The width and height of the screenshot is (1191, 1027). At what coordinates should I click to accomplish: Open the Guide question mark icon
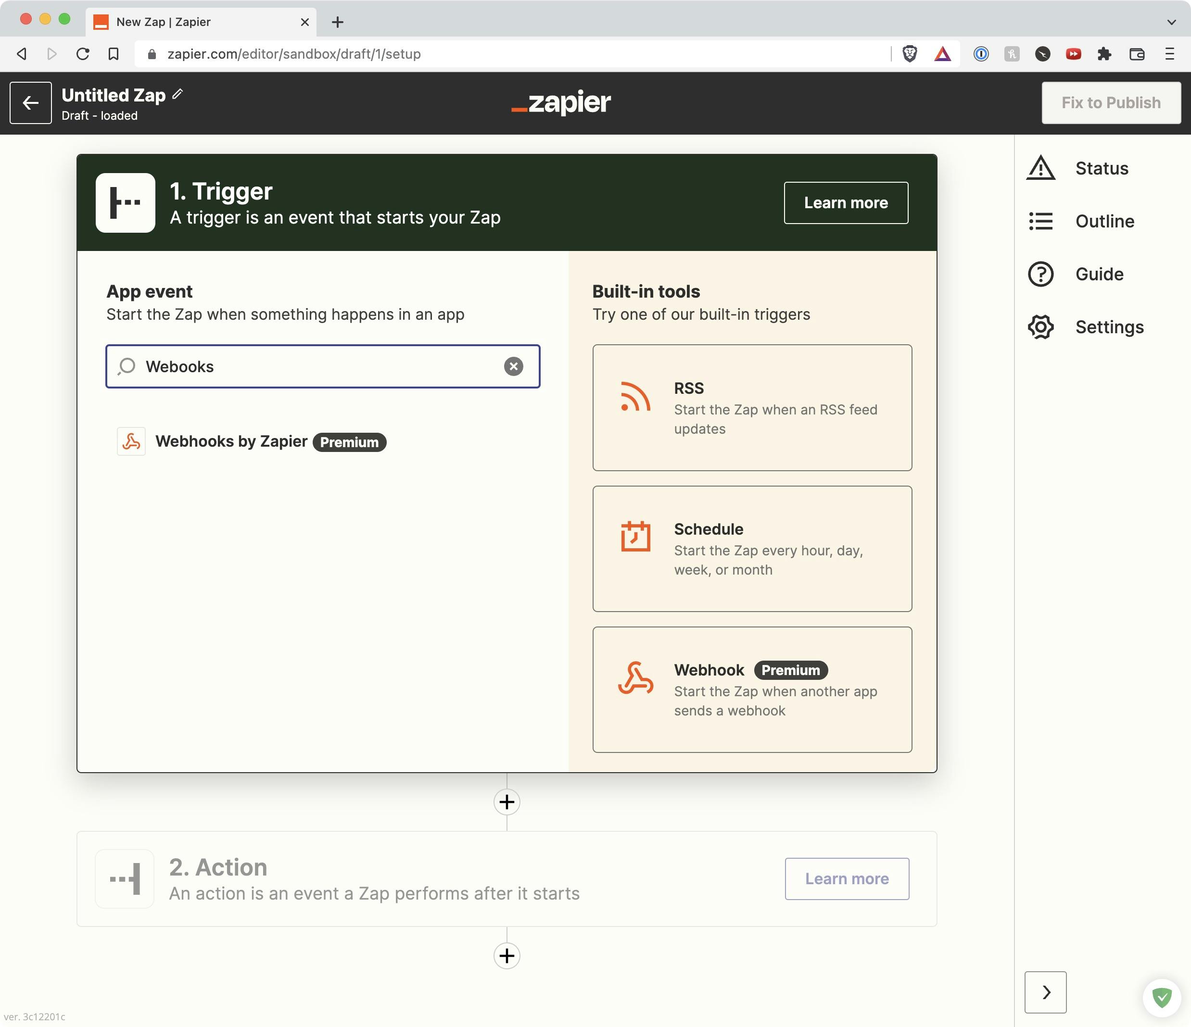click(x=1040, y=274)
